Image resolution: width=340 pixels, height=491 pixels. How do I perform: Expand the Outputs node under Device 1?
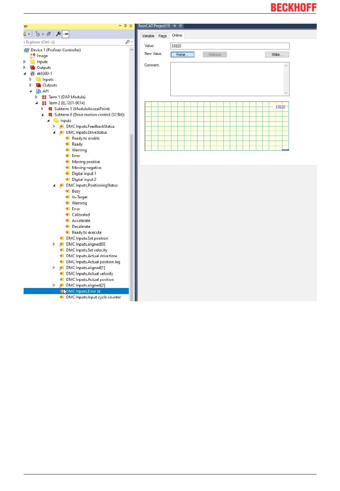25,67
